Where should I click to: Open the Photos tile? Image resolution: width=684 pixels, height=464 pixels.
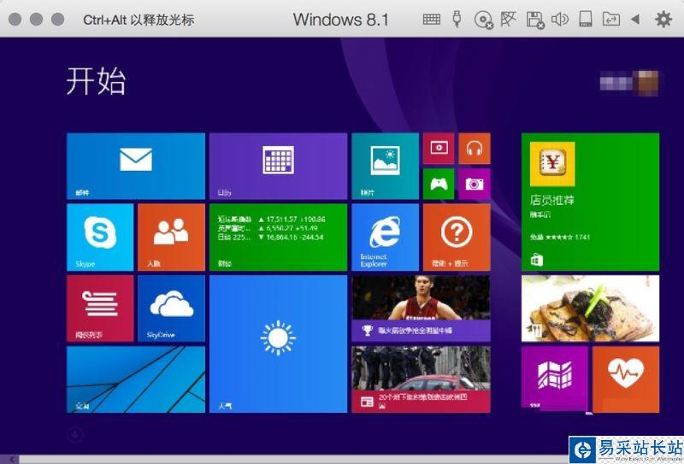(x=386, y=166)
